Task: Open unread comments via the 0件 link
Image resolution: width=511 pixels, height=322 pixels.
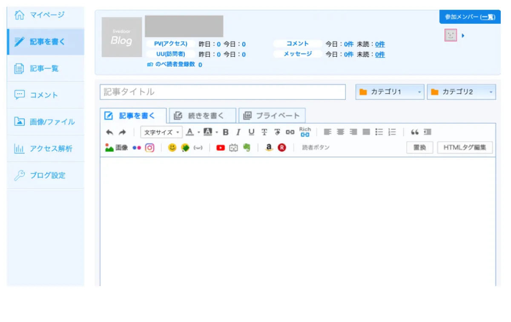Action: pyautogui.click(x=379, y=44)
